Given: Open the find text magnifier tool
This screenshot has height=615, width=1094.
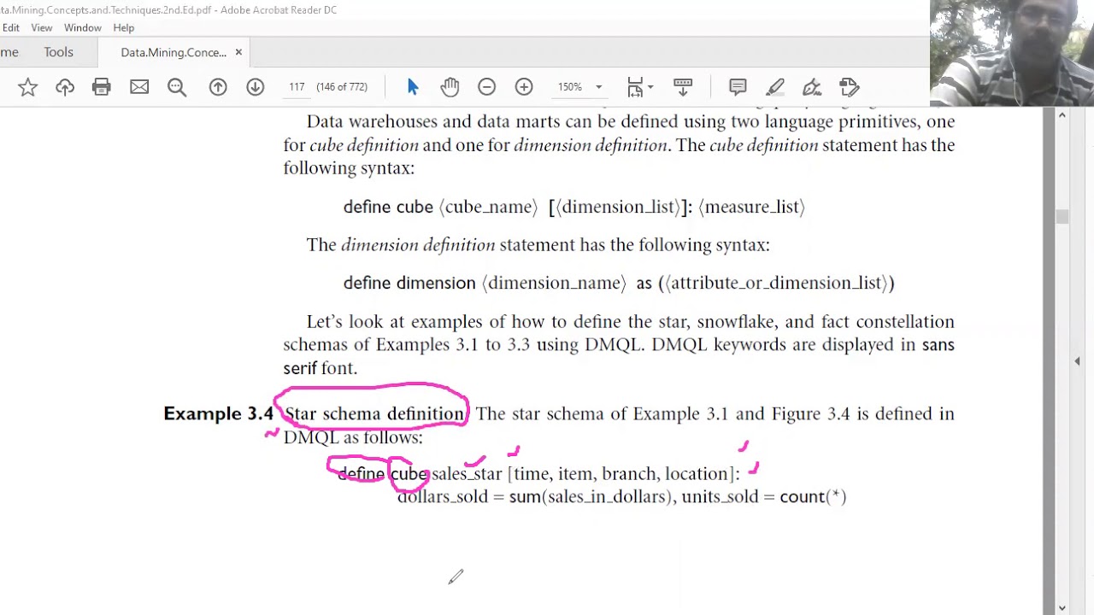Looking at the screenshot, I should click(177, 87).
